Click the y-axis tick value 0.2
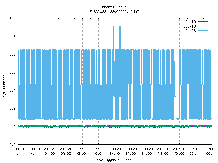The image size is (218, 163). point(12,108)
